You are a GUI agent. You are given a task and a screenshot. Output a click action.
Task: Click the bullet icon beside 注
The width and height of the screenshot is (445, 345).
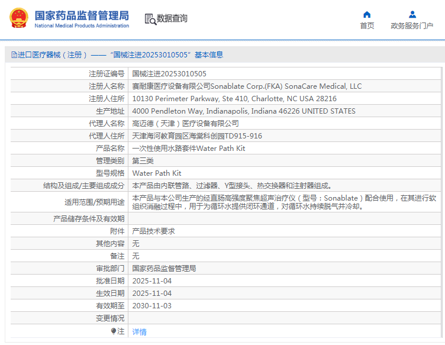tap(114, 331)
